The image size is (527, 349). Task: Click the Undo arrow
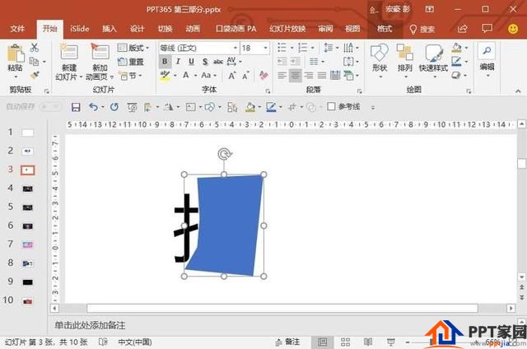point(93,107)
